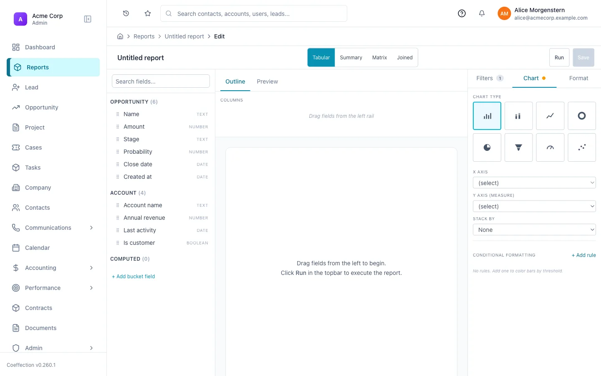The height and width of the screenshot is (376, 601).
Task: Open the X Axis dropdown
Action: (534, 183)
